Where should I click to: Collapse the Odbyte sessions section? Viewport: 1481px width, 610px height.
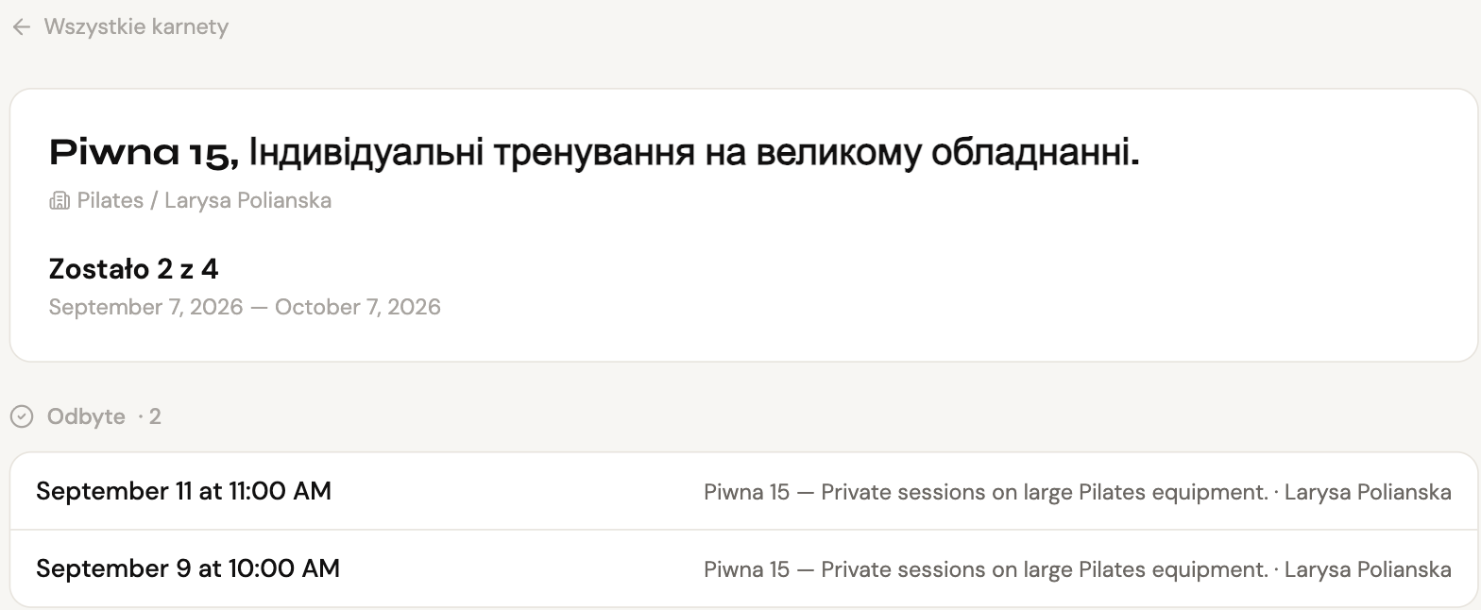[86, 416]
